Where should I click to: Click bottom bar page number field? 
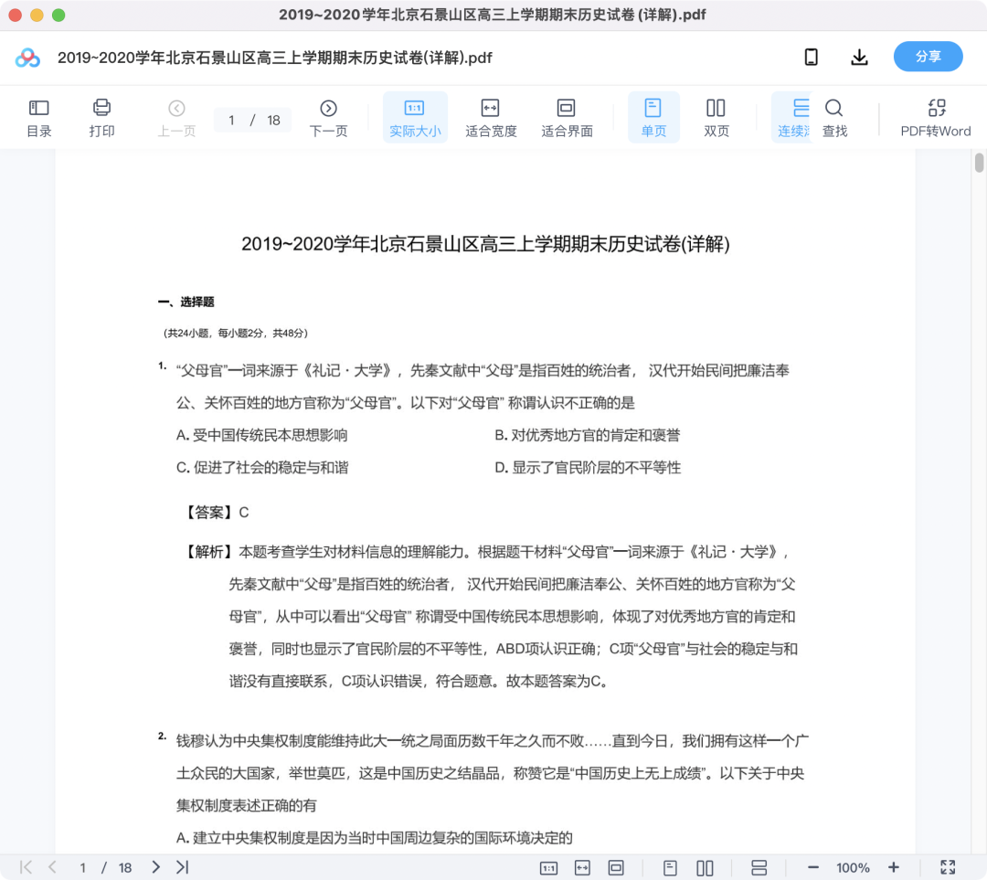(82, 868)
